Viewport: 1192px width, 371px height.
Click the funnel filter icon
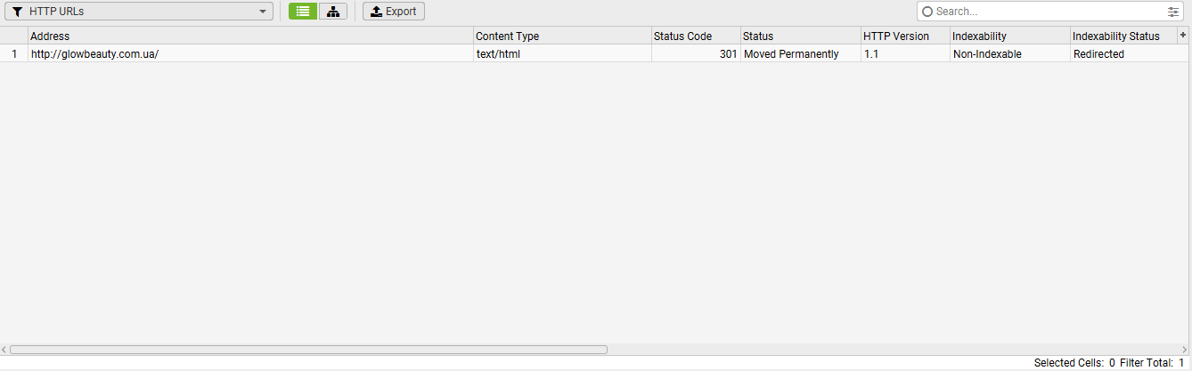[x=17, y=12]
